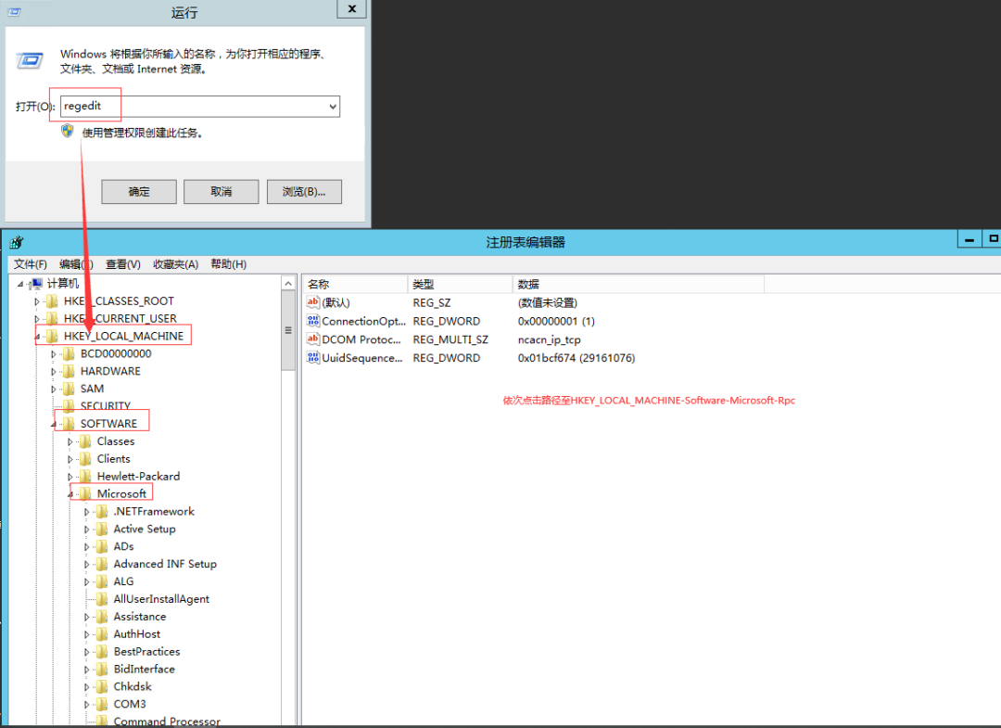
Task: Click the Hewlett-Packard folder icon
Action: (x=86, y=477)
